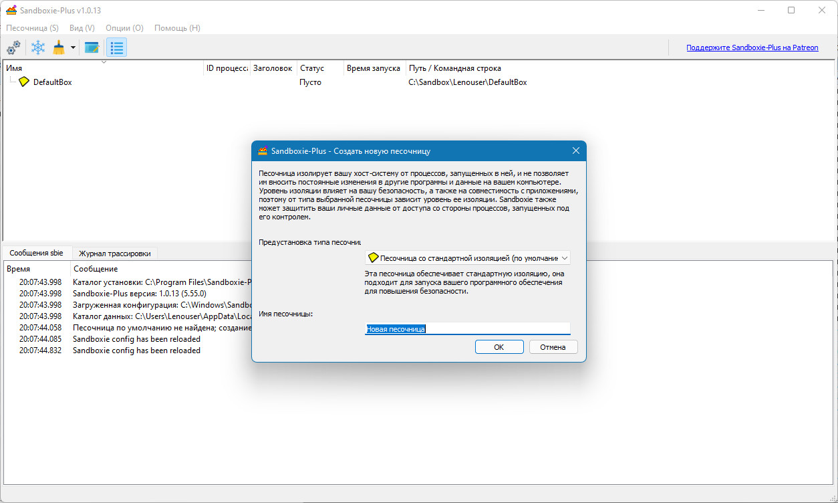Screen dimensions: 838x503
Task: Switch to the Сообщения sbie tab
Action: 36,253
